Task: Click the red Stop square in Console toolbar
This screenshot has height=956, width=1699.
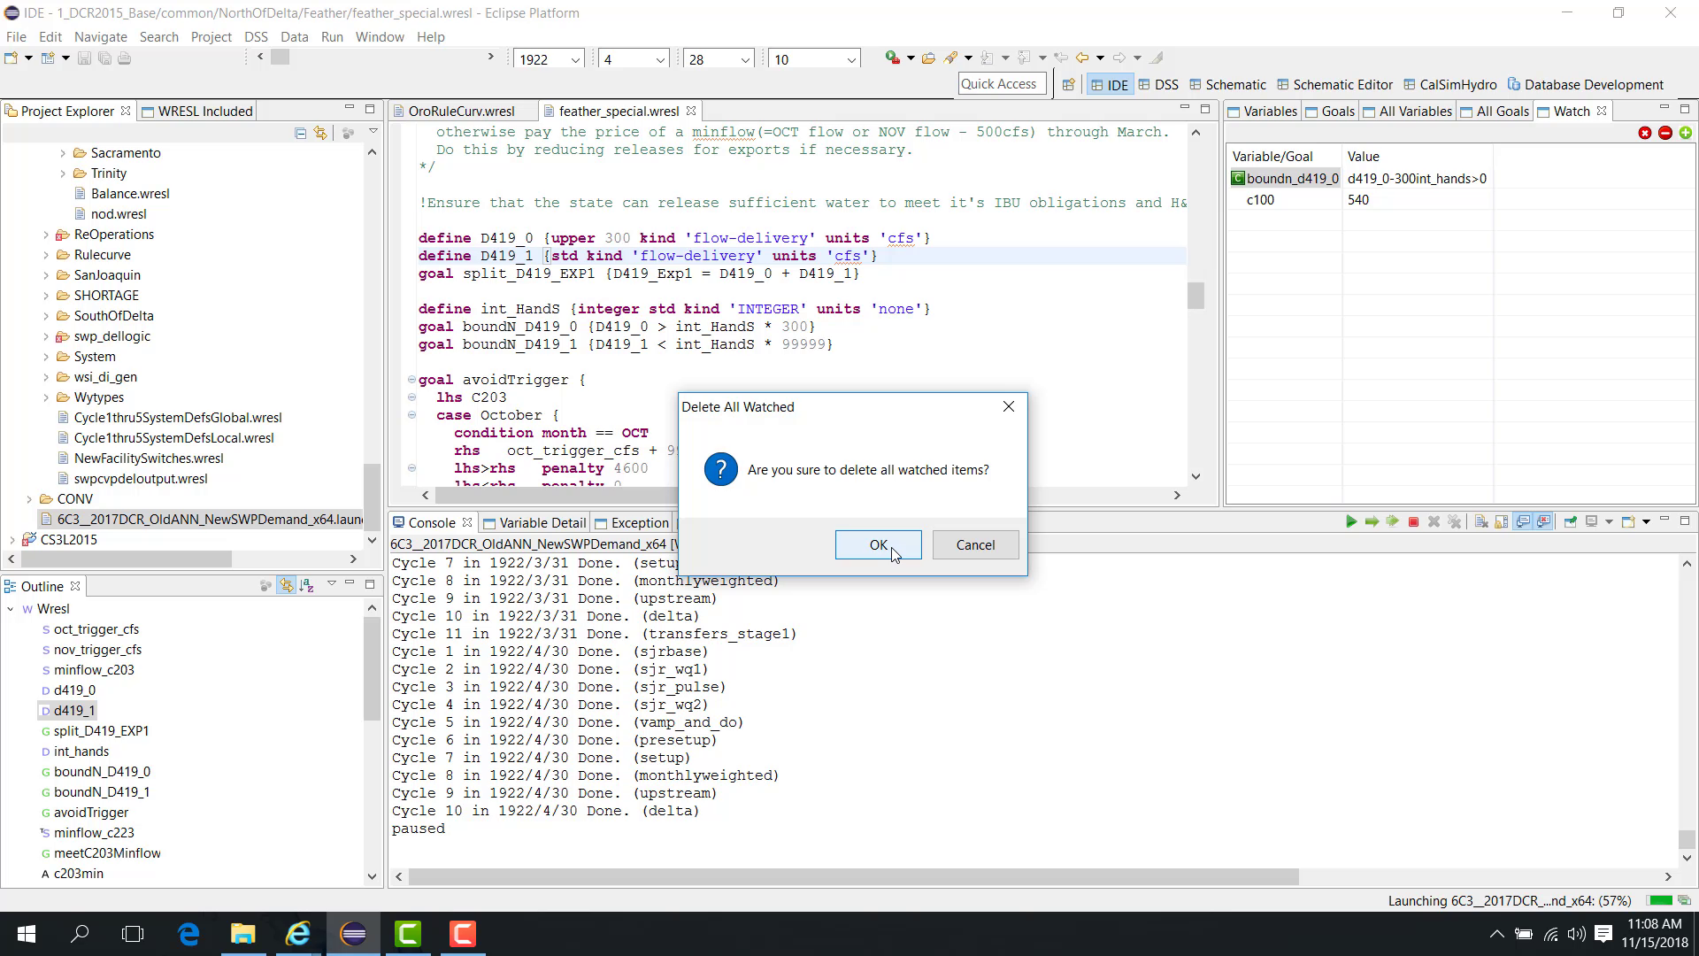Action: (x=1413, y=521)
